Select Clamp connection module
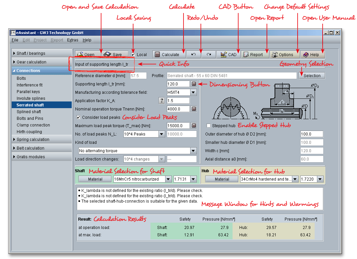The width and height of the screenshot is (357, 259). [42, 125]
